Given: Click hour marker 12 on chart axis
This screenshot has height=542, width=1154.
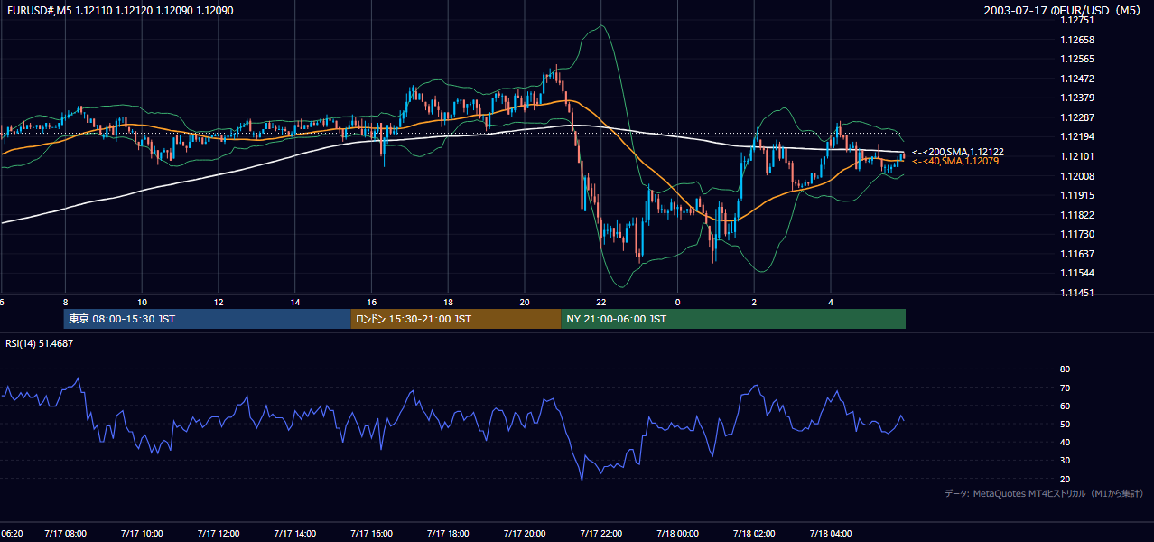Looking at the screenshot, I should point(219,302).
